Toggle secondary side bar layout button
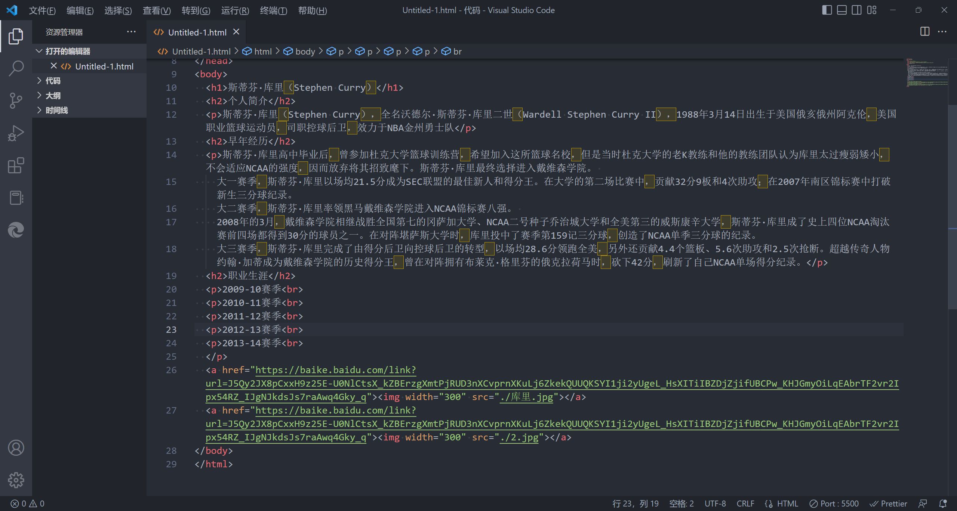957x511 pixels. [x=856, y=10]
